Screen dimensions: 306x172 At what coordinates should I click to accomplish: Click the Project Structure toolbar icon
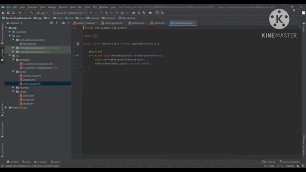151,13
